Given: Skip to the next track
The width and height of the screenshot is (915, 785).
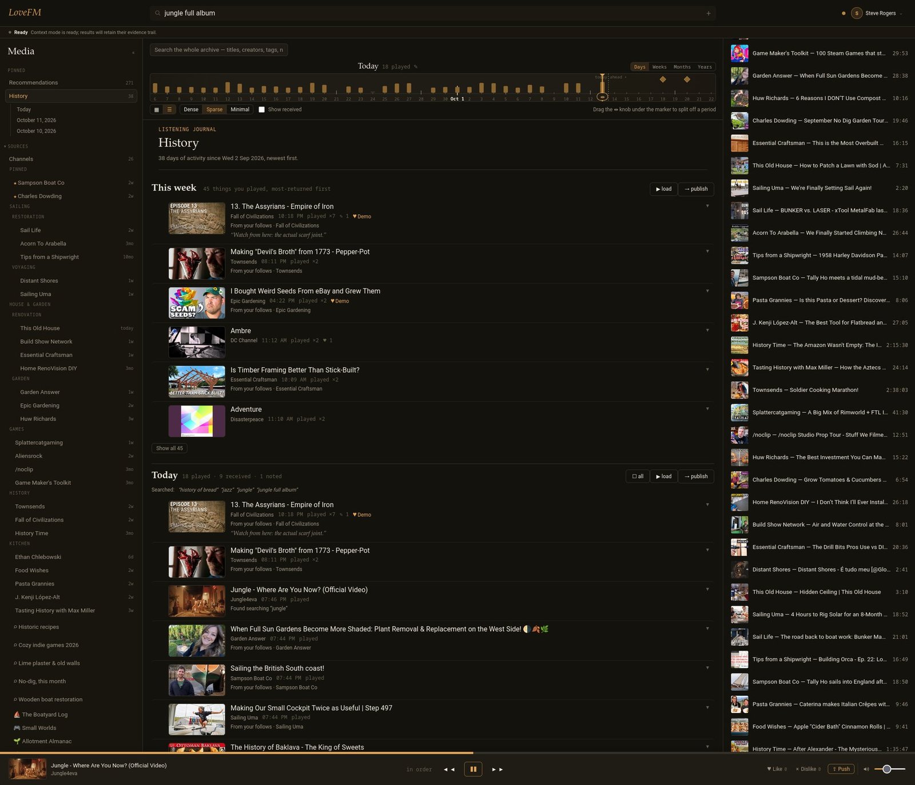Looking at the screenshot, I should click(498, 770).
